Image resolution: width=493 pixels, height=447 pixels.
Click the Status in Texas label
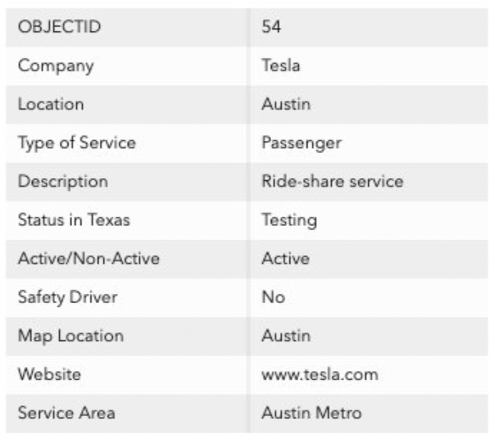click(x=74, y=220)
